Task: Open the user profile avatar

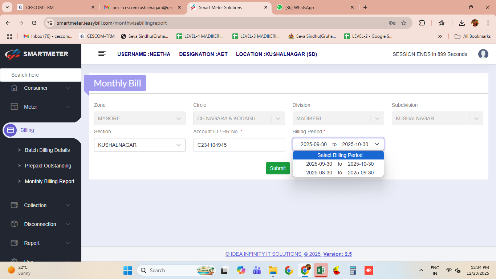Action: [483, 54]
